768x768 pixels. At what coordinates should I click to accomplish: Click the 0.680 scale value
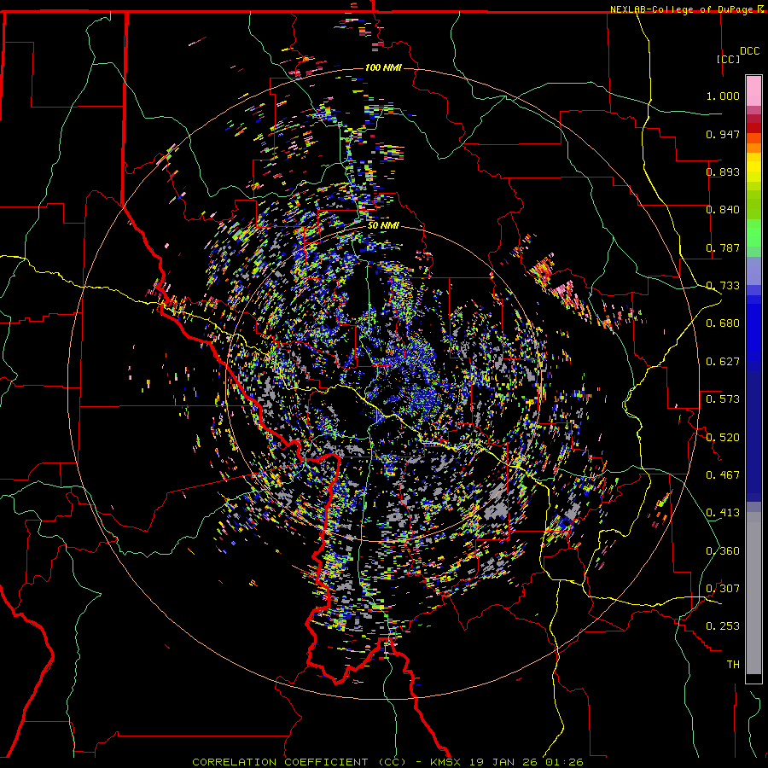[723, 323]
